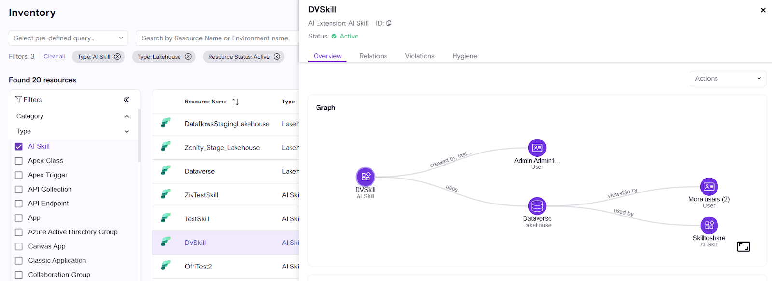Remove the Type: Lakehouse filter chip

coord(188,57)
